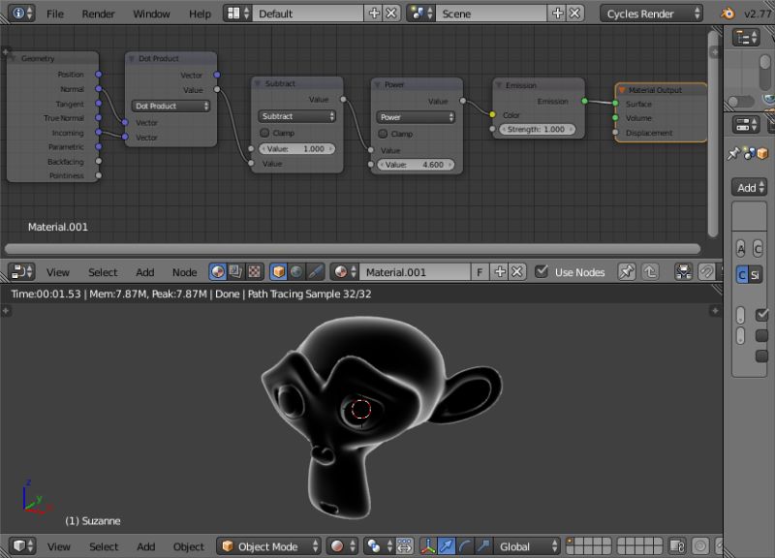Click the Node menu in node editor header
775x558 pixels.
[184, 272]
